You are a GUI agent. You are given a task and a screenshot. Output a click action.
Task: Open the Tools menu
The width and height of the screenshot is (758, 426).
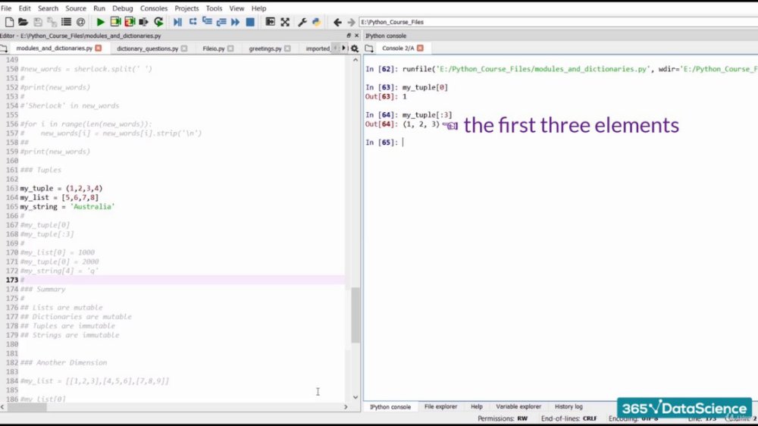point(214,8)
